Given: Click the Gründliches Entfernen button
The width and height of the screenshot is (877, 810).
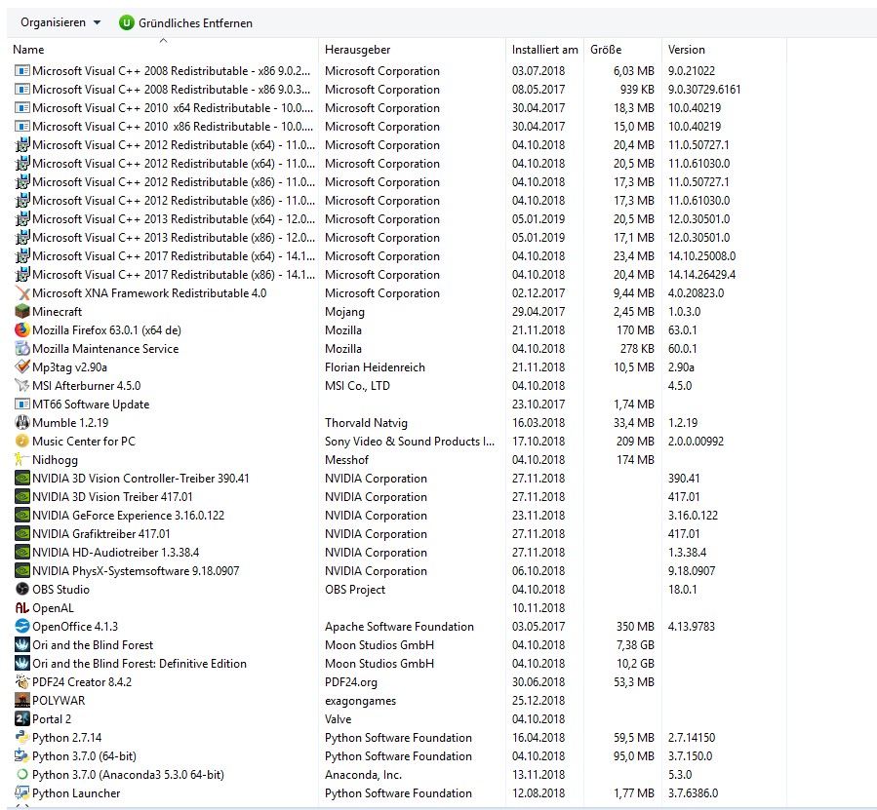Looking at the screenshot, I should [185, 23].
